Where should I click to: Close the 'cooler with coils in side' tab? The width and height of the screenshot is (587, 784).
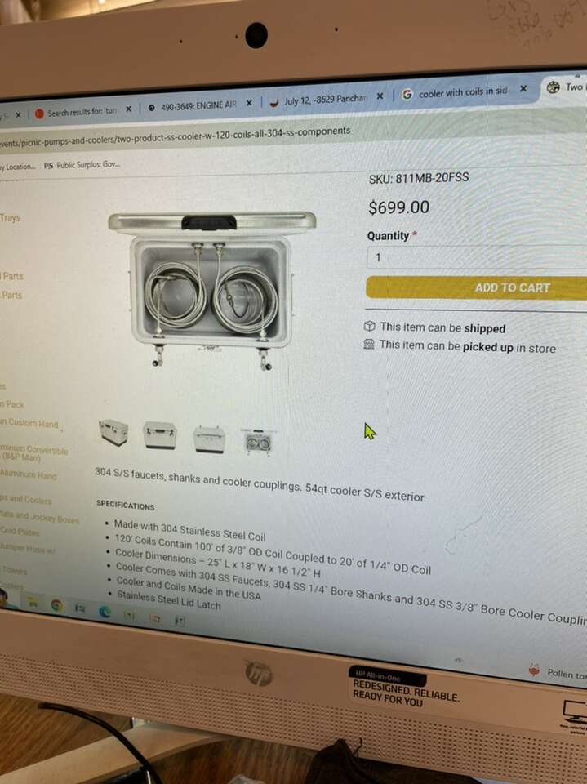coord(523,88)
